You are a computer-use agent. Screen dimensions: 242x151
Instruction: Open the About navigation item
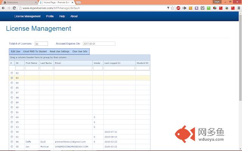click(74, 16)
